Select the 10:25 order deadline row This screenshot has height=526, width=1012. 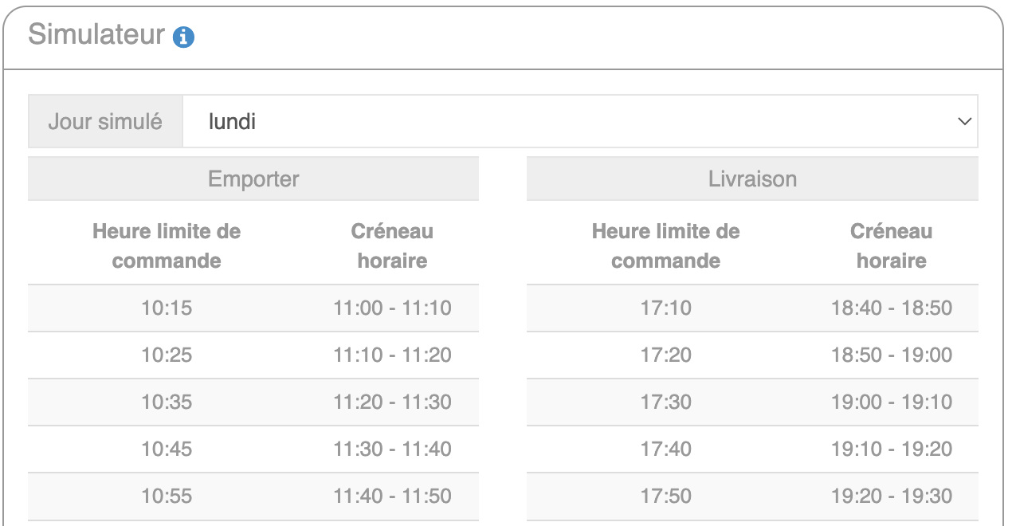tap(167, 355)
